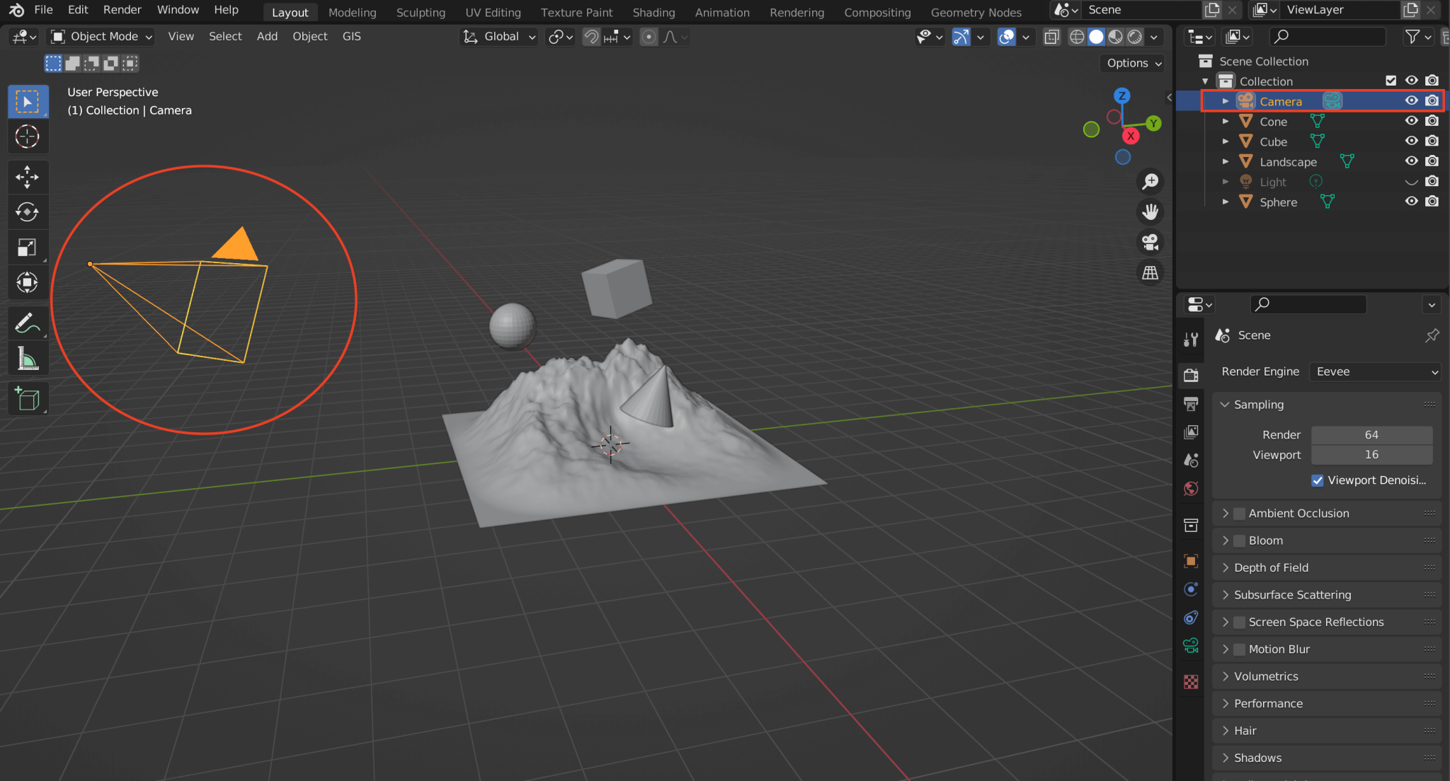Select the Rotate tool

[28, 212]
